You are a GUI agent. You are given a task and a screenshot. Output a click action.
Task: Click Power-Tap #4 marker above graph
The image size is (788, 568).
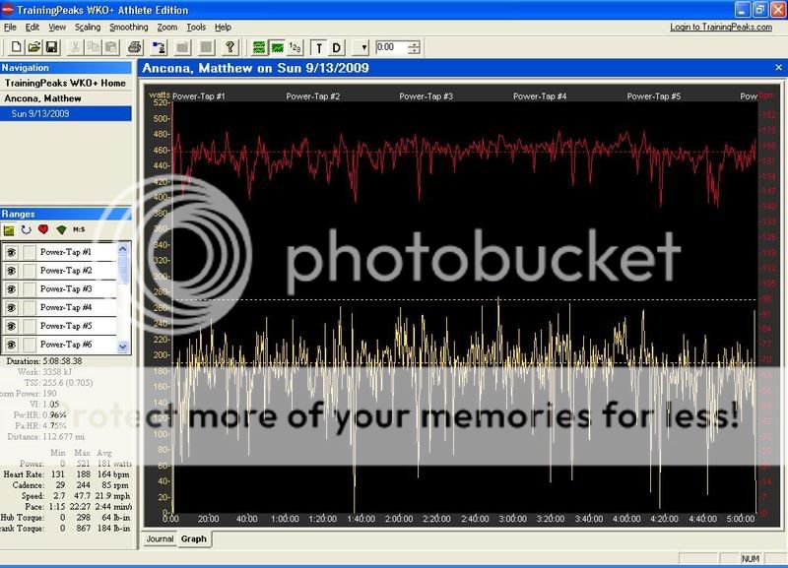540,95
